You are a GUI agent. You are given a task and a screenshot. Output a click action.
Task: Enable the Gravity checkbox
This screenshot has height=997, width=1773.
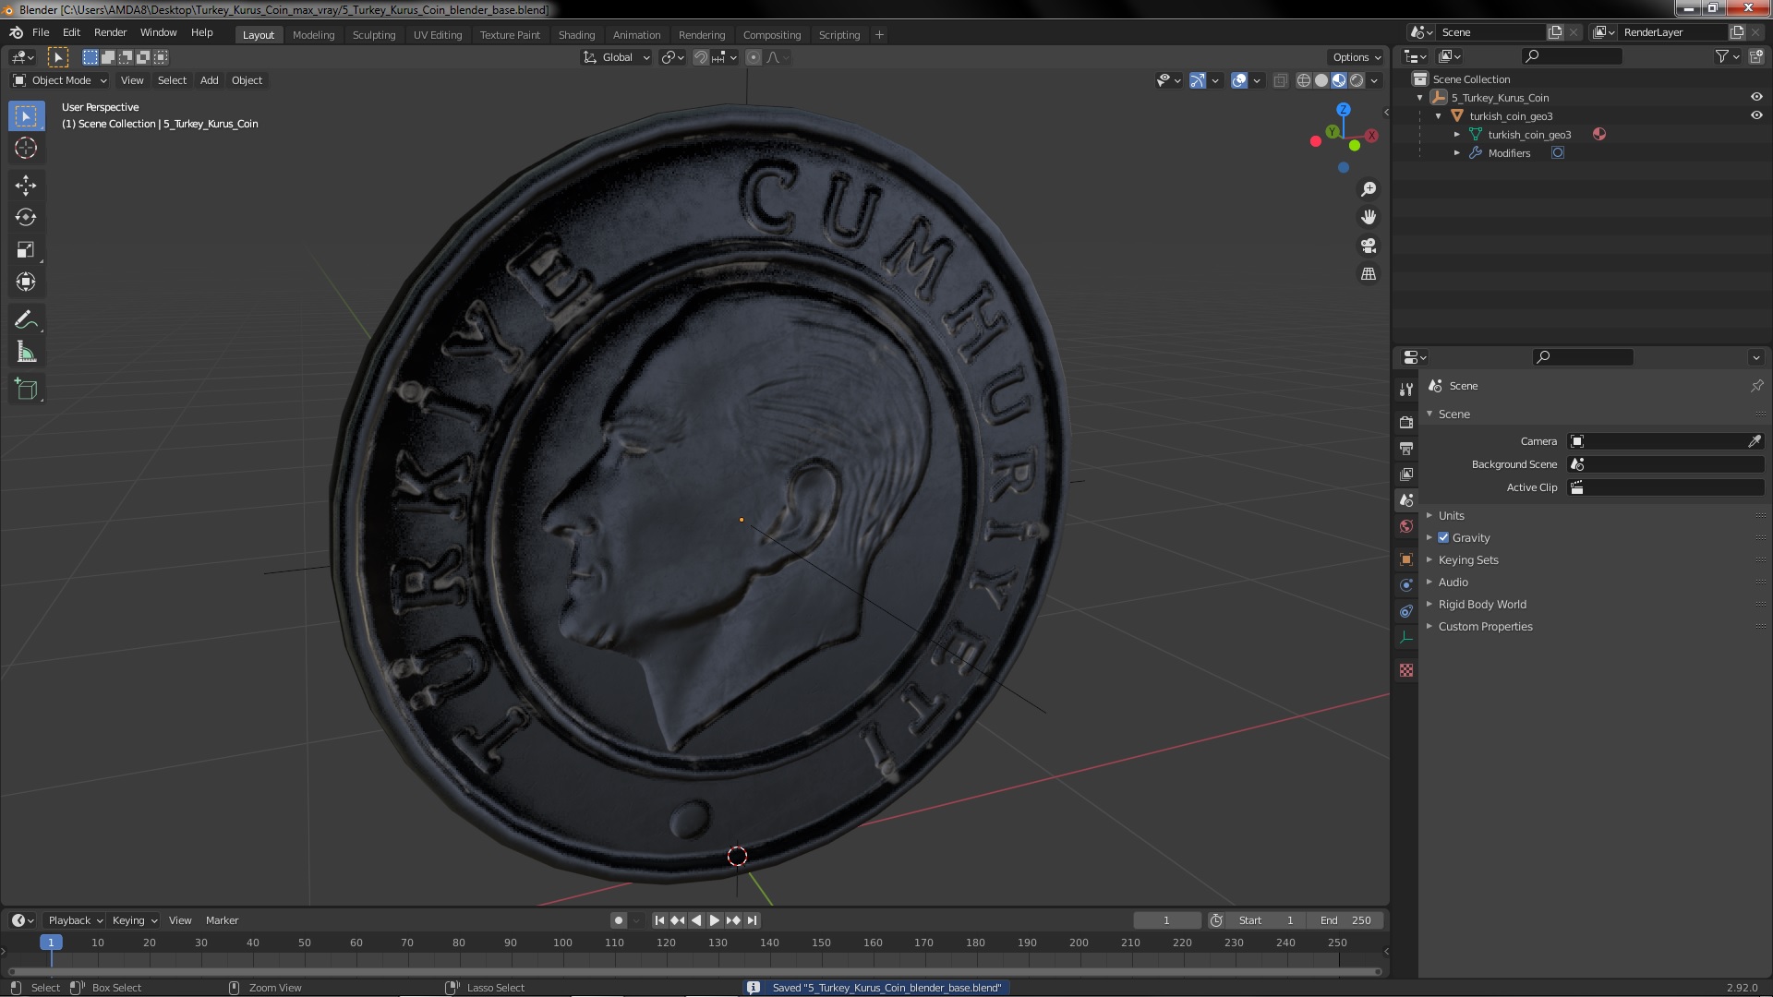pos(1443,537)
